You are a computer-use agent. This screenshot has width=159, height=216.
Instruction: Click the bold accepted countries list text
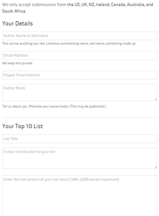(110, 5)
